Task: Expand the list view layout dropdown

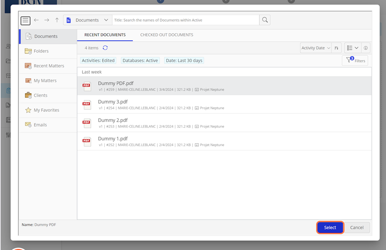Action: click(x=352, y=48)
